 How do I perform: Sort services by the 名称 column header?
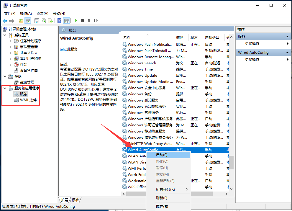click(x=148, y=38)
